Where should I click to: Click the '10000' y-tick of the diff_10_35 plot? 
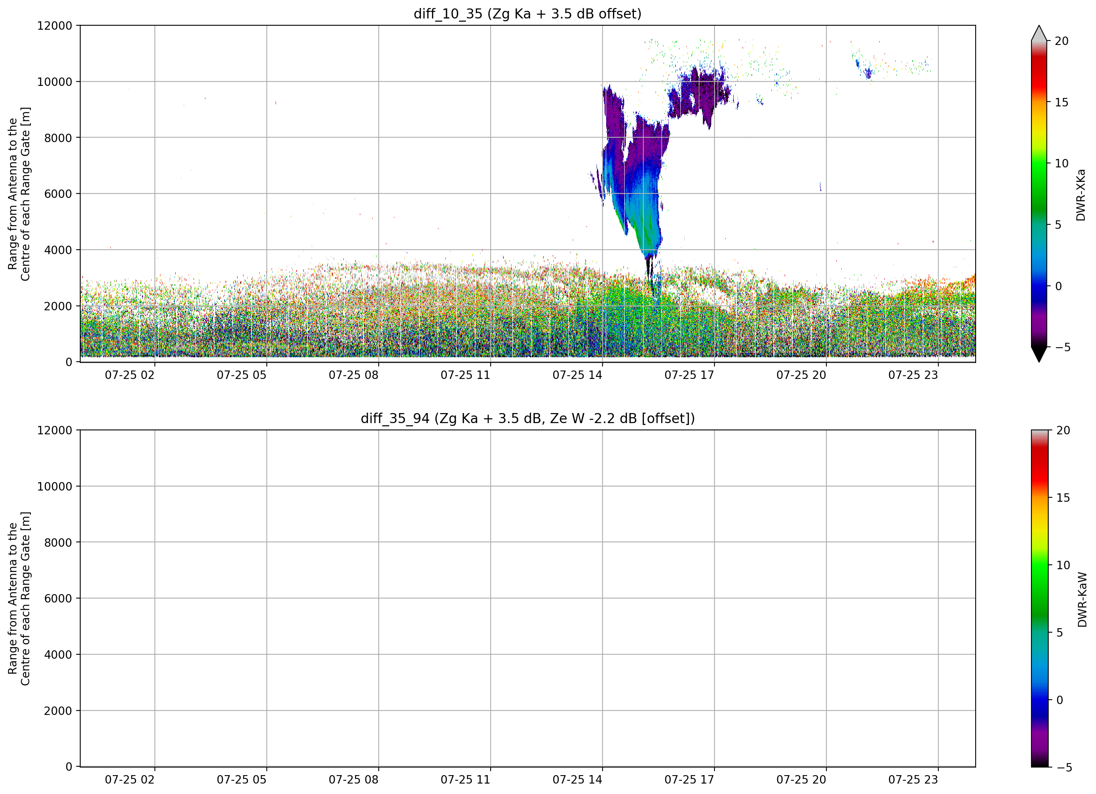pos(55,82)
